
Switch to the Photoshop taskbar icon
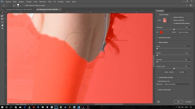[x=56, y=107]
